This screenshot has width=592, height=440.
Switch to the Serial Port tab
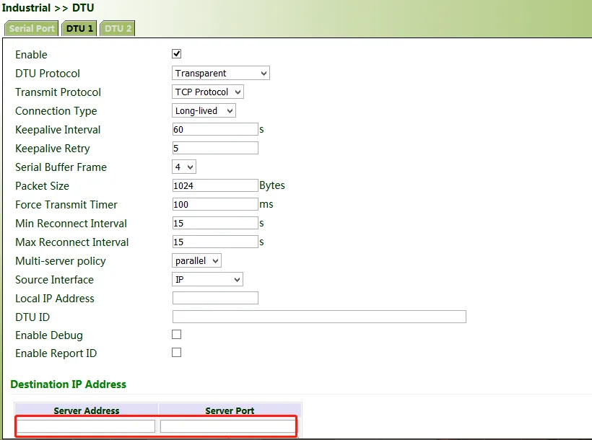(32, 29)
